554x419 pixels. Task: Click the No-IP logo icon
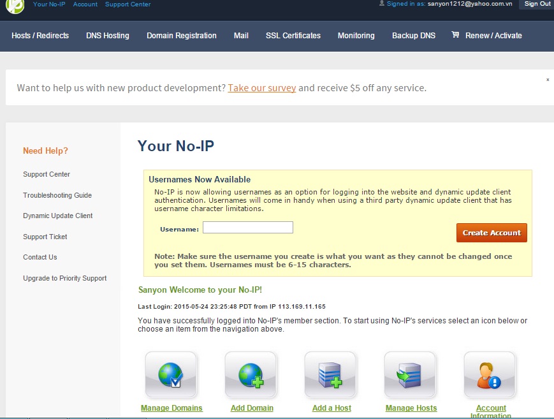coord(15,6)
